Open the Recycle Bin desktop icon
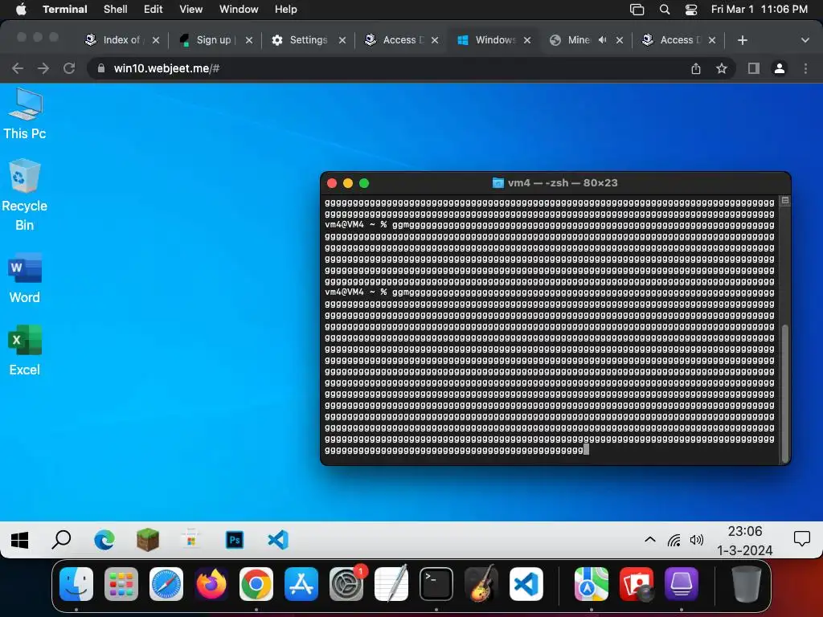The width and height of the screenshot is (823, 617). click(x=25, y=195)
